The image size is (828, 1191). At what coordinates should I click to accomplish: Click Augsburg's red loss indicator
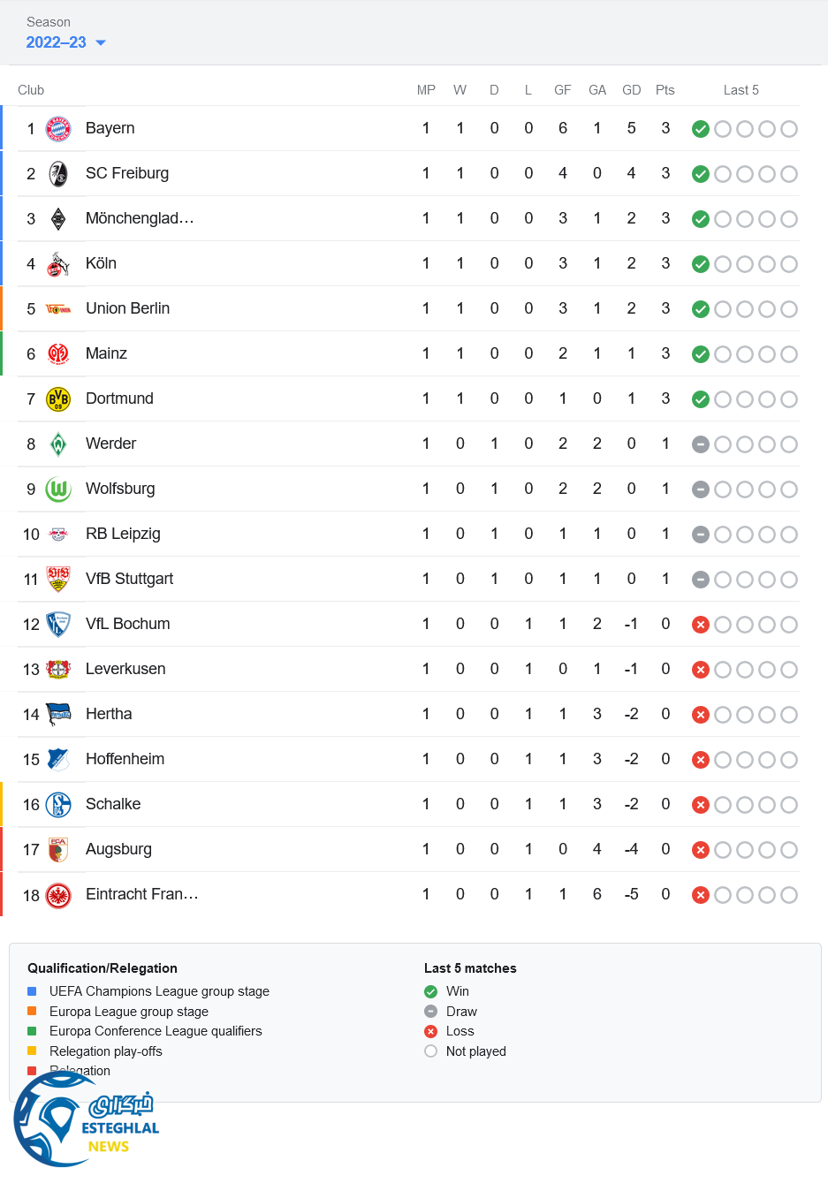pos(701,850)
